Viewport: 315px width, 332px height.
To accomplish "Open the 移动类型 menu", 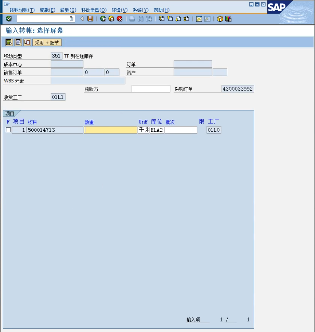I will [94, 10].
